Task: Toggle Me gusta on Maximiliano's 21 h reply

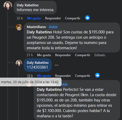Action: (44, 55)
